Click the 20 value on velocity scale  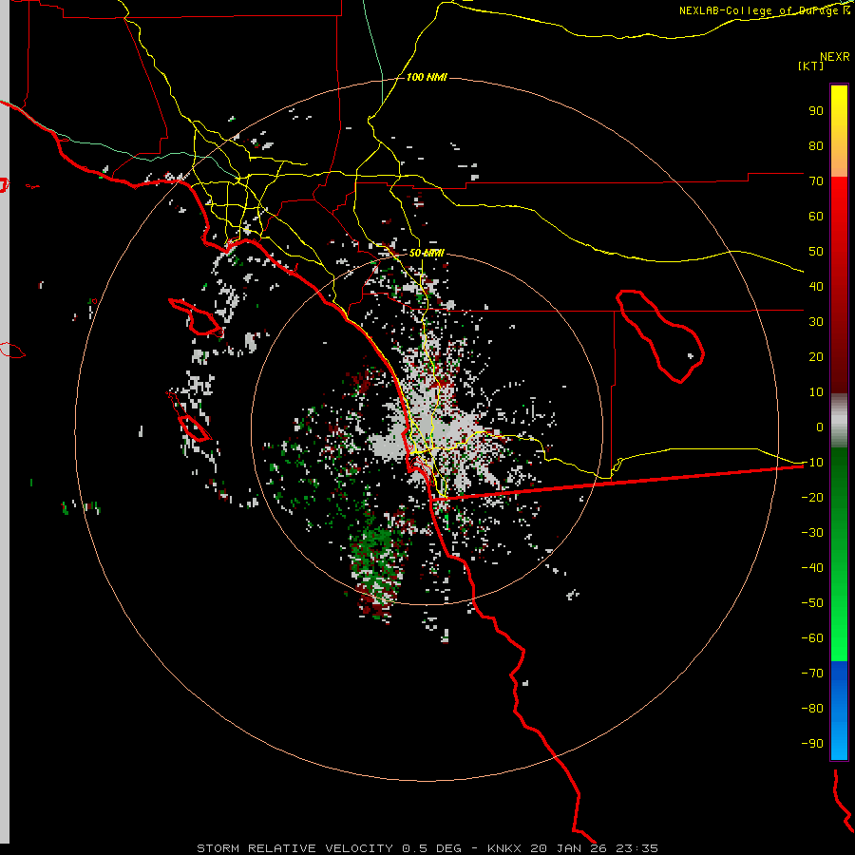click(x=816, y=356)
